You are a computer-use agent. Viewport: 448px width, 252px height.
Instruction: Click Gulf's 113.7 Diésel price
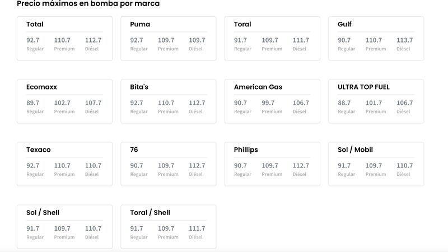(404, 40)
